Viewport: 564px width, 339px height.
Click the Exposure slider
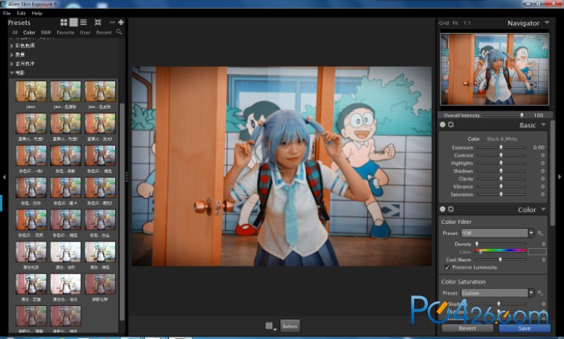(x=501, y=147)
